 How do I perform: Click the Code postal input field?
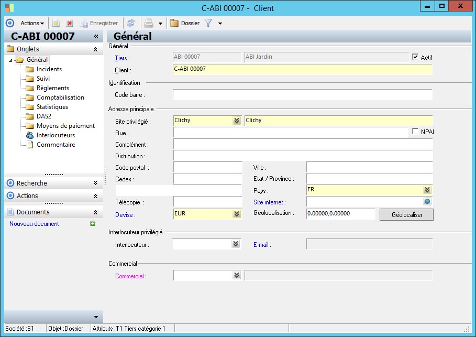(x=207, y=167)
